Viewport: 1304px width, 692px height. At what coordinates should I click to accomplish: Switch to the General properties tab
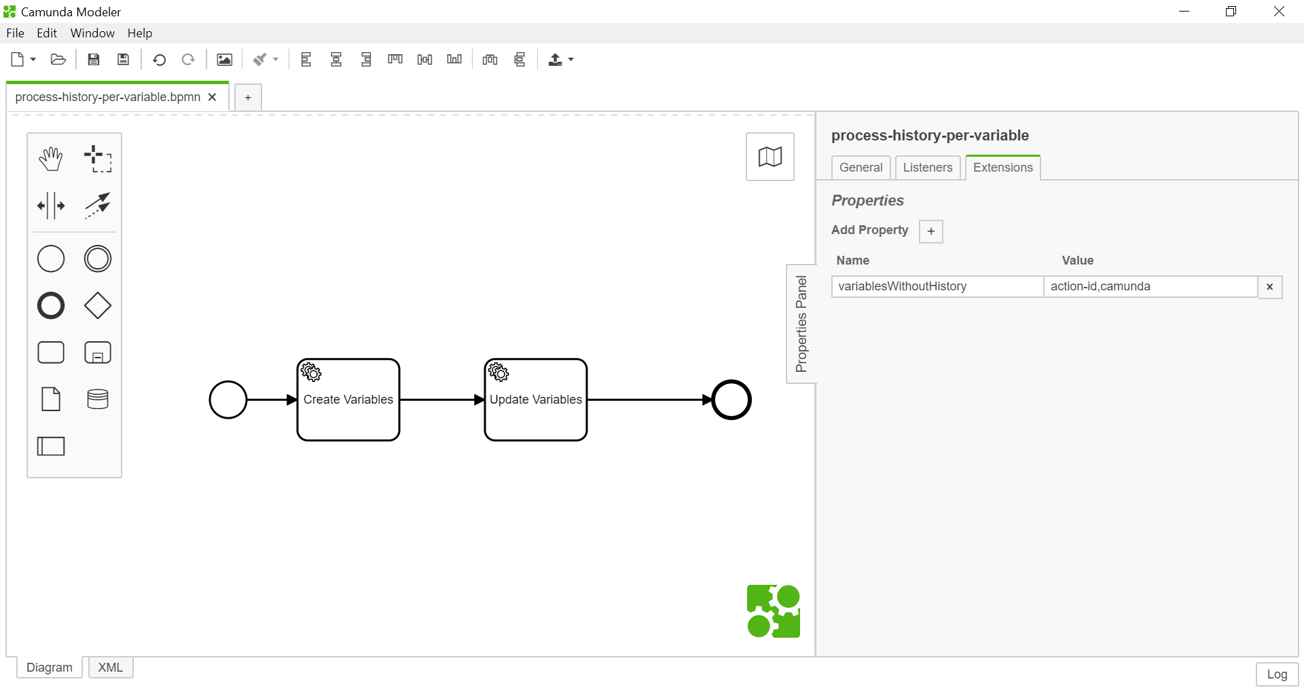861,168
